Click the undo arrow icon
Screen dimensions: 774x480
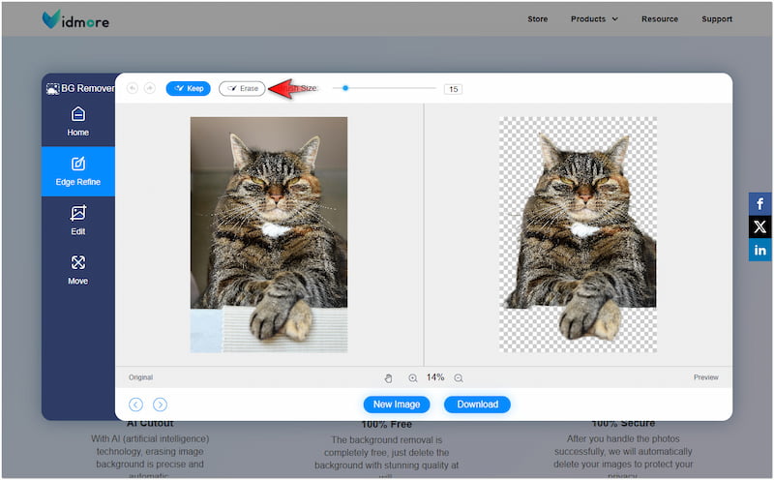(x=133, y=88)
